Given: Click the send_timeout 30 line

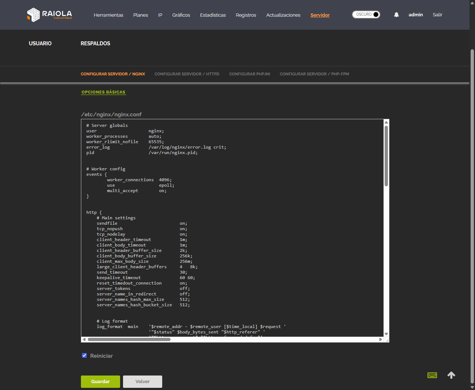Looking at the screenshot, I should (x=142, y=272).
